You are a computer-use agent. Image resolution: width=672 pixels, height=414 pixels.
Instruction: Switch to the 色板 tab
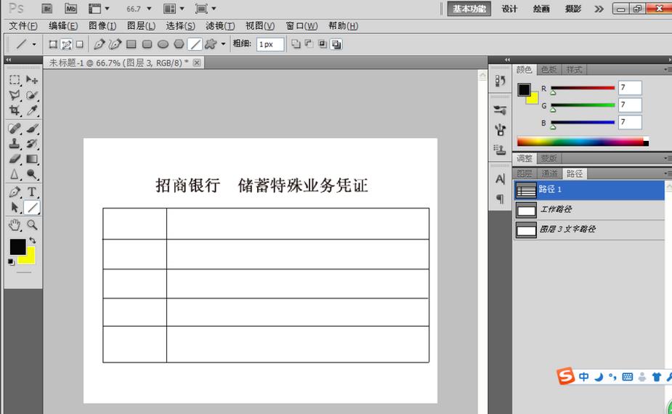(548, 70)
